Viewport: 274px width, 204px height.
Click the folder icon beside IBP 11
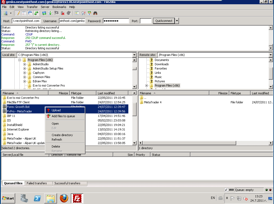point(4,116)
